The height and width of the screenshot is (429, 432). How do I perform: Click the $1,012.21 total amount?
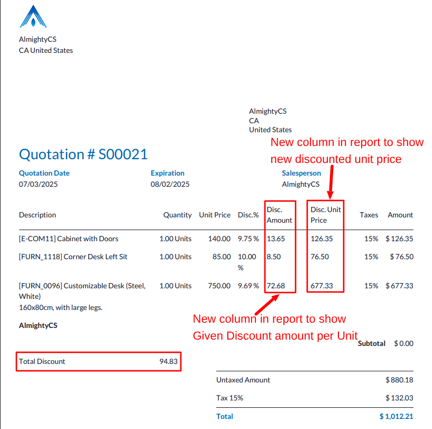tap(396, 416)
